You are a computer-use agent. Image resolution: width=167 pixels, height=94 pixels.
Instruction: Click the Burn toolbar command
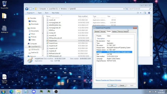[47, 13]
